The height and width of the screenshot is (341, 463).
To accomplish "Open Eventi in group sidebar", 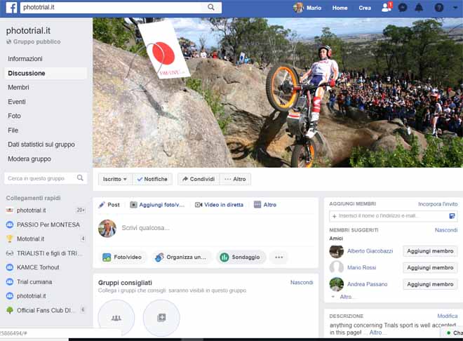I will [x=17, y=102].
